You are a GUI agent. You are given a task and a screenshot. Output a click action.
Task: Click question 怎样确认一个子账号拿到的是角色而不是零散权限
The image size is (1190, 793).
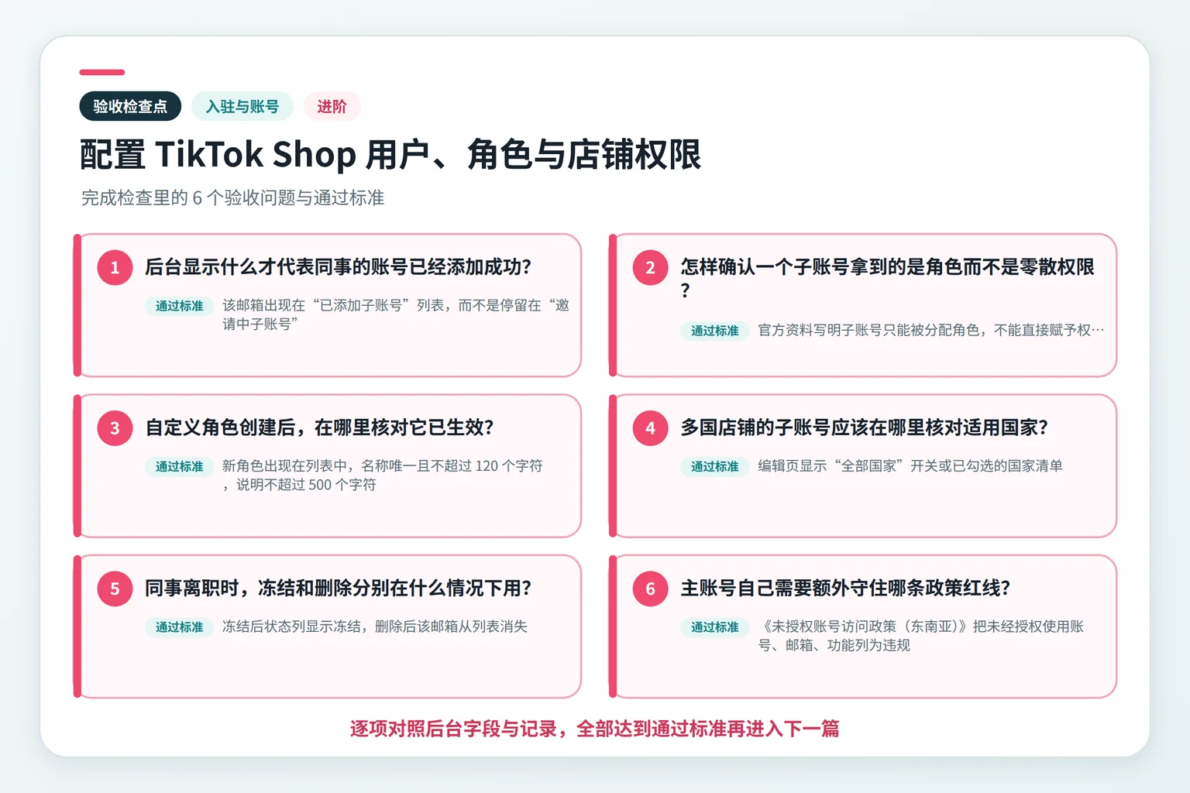pyautogui.click(x=887, y=267)
